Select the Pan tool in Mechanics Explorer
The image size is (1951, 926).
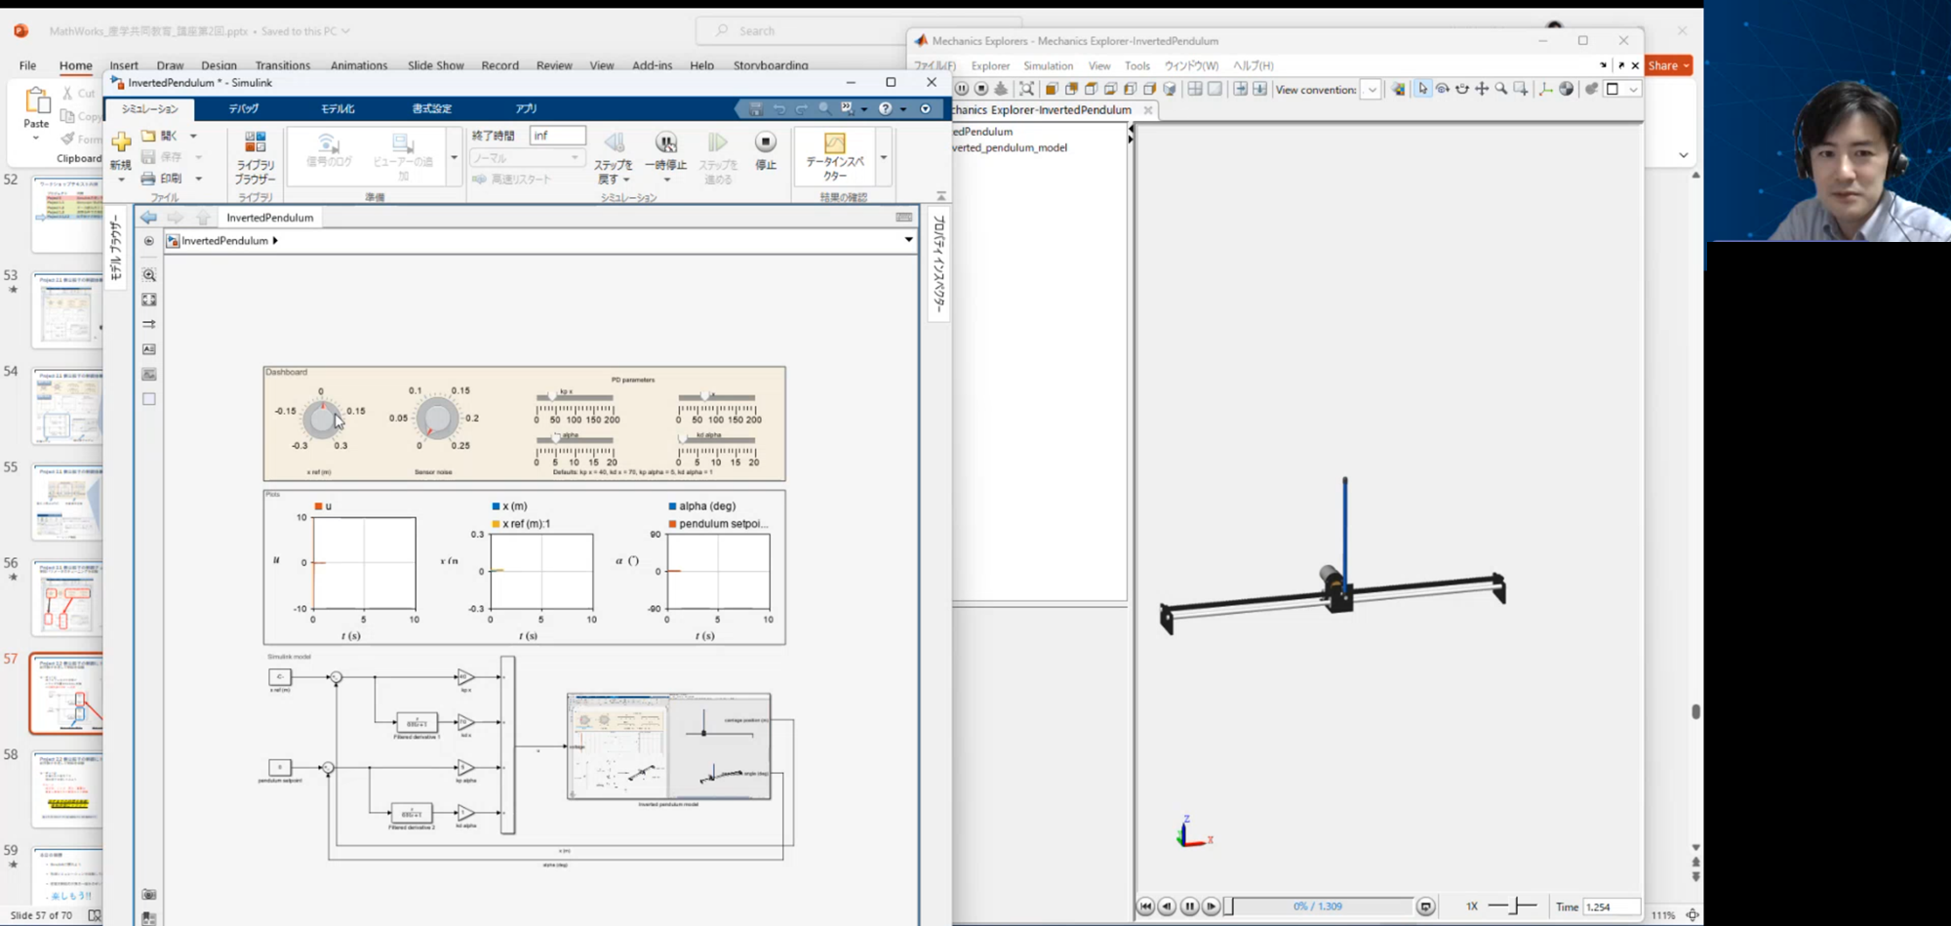tap(1482, 89)
